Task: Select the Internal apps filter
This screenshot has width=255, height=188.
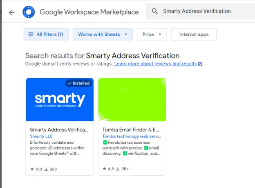Action: tap(194, 34)
